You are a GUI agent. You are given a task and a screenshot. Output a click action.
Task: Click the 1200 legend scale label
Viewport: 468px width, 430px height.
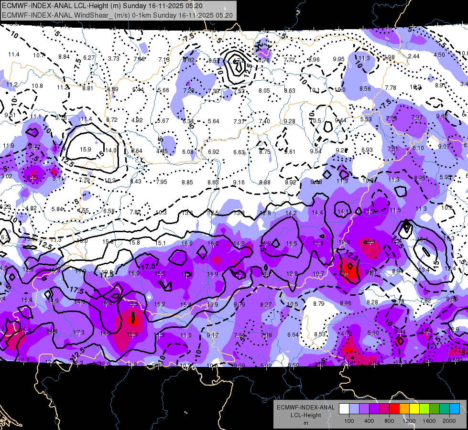click(409, 421)
